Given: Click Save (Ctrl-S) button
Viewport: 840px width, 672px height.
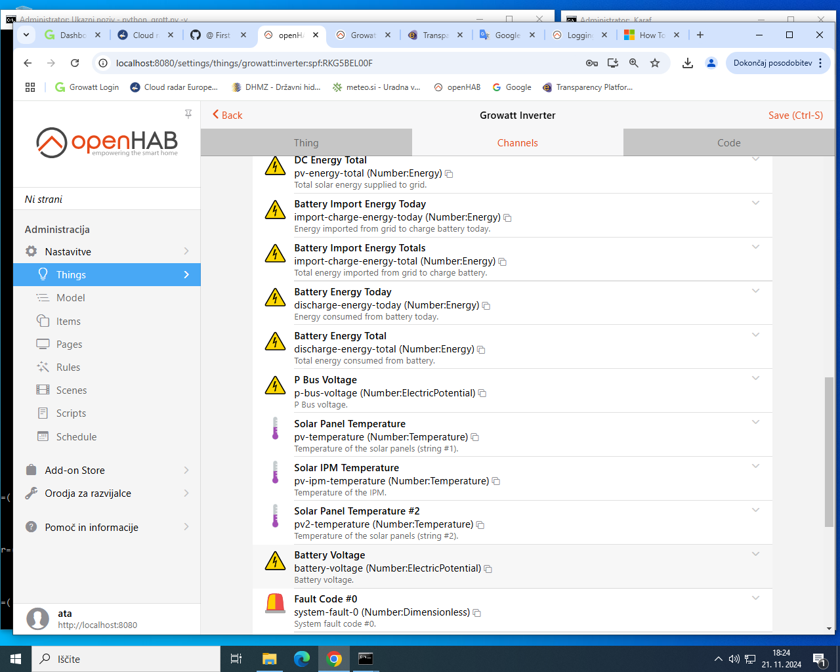Looking at the screenshot, I should [795, 115].
